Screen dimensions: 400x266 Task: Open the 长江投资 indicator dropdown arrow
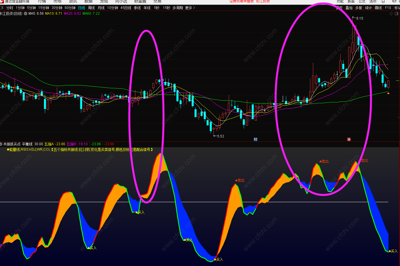pos(26,14)
